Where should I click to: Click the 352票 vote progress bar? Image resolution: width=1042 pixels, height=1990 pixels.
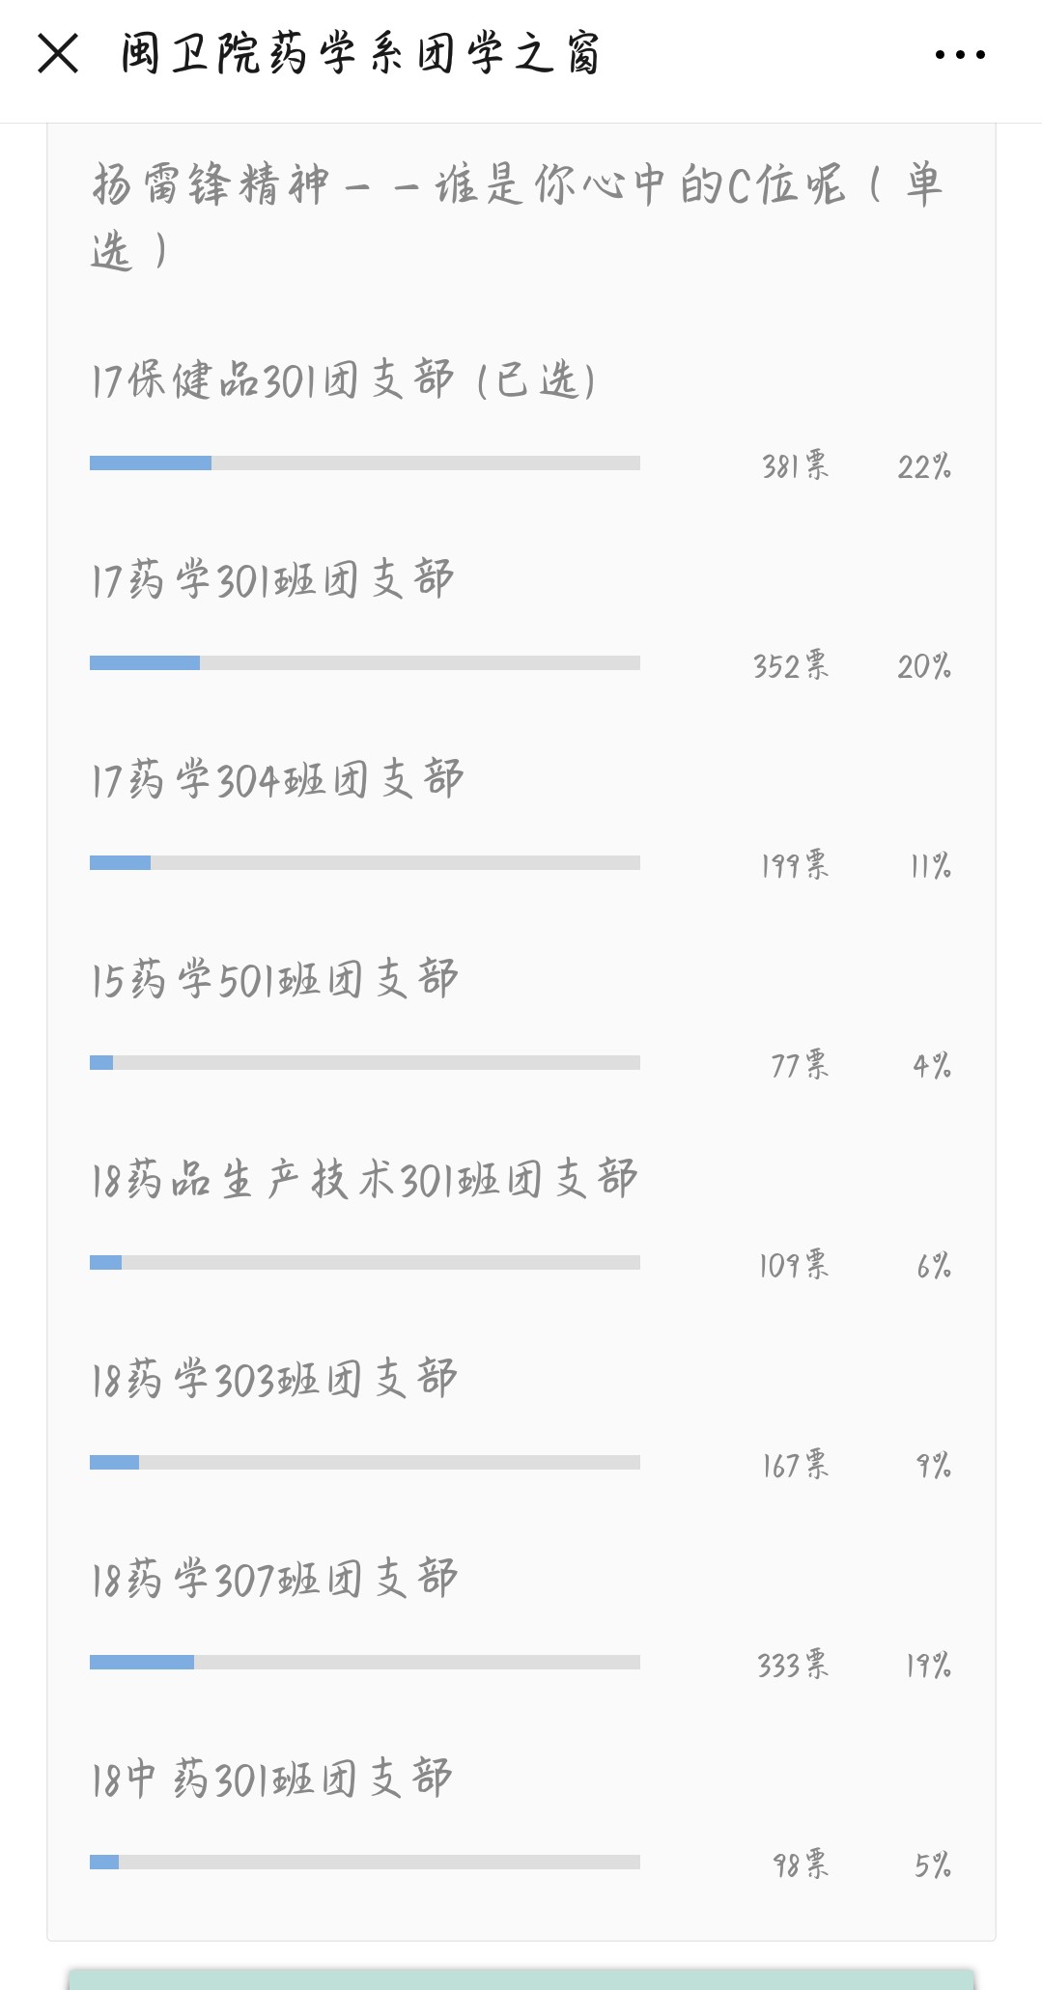tap(365, 663)
